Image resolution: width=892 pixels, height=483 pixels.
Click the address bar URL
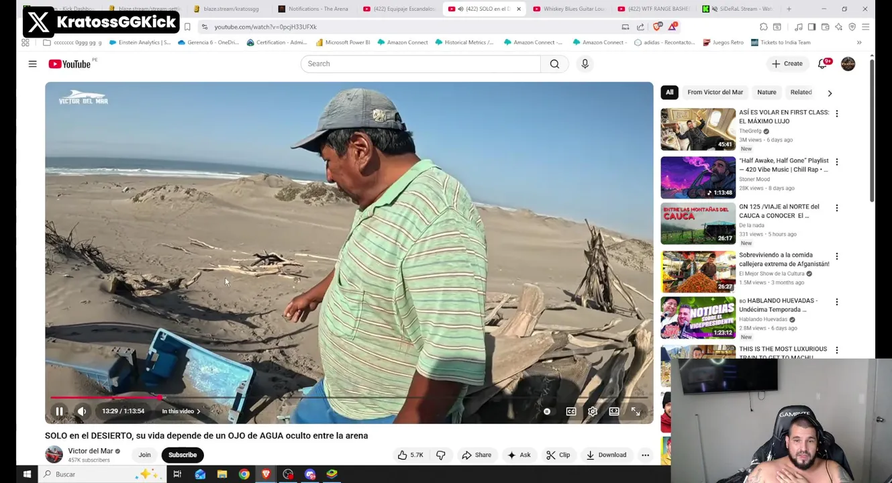pyautogui.click(x=265, y=27)
